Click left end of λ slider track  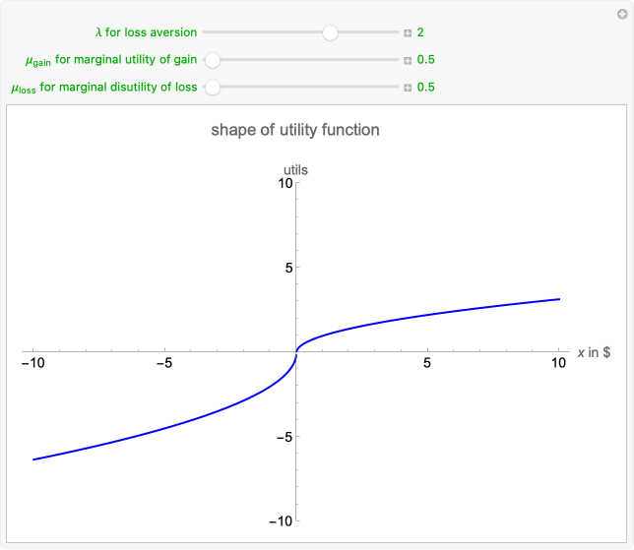click(205, 32)
